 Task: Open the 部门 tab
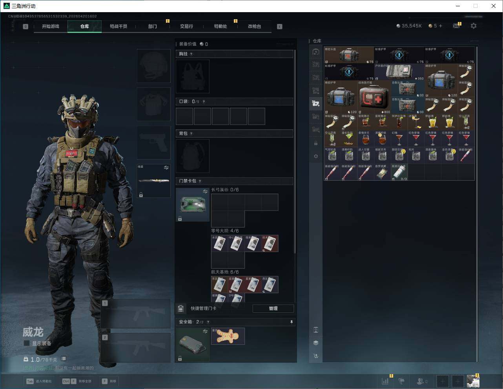[x=153, y=26]
